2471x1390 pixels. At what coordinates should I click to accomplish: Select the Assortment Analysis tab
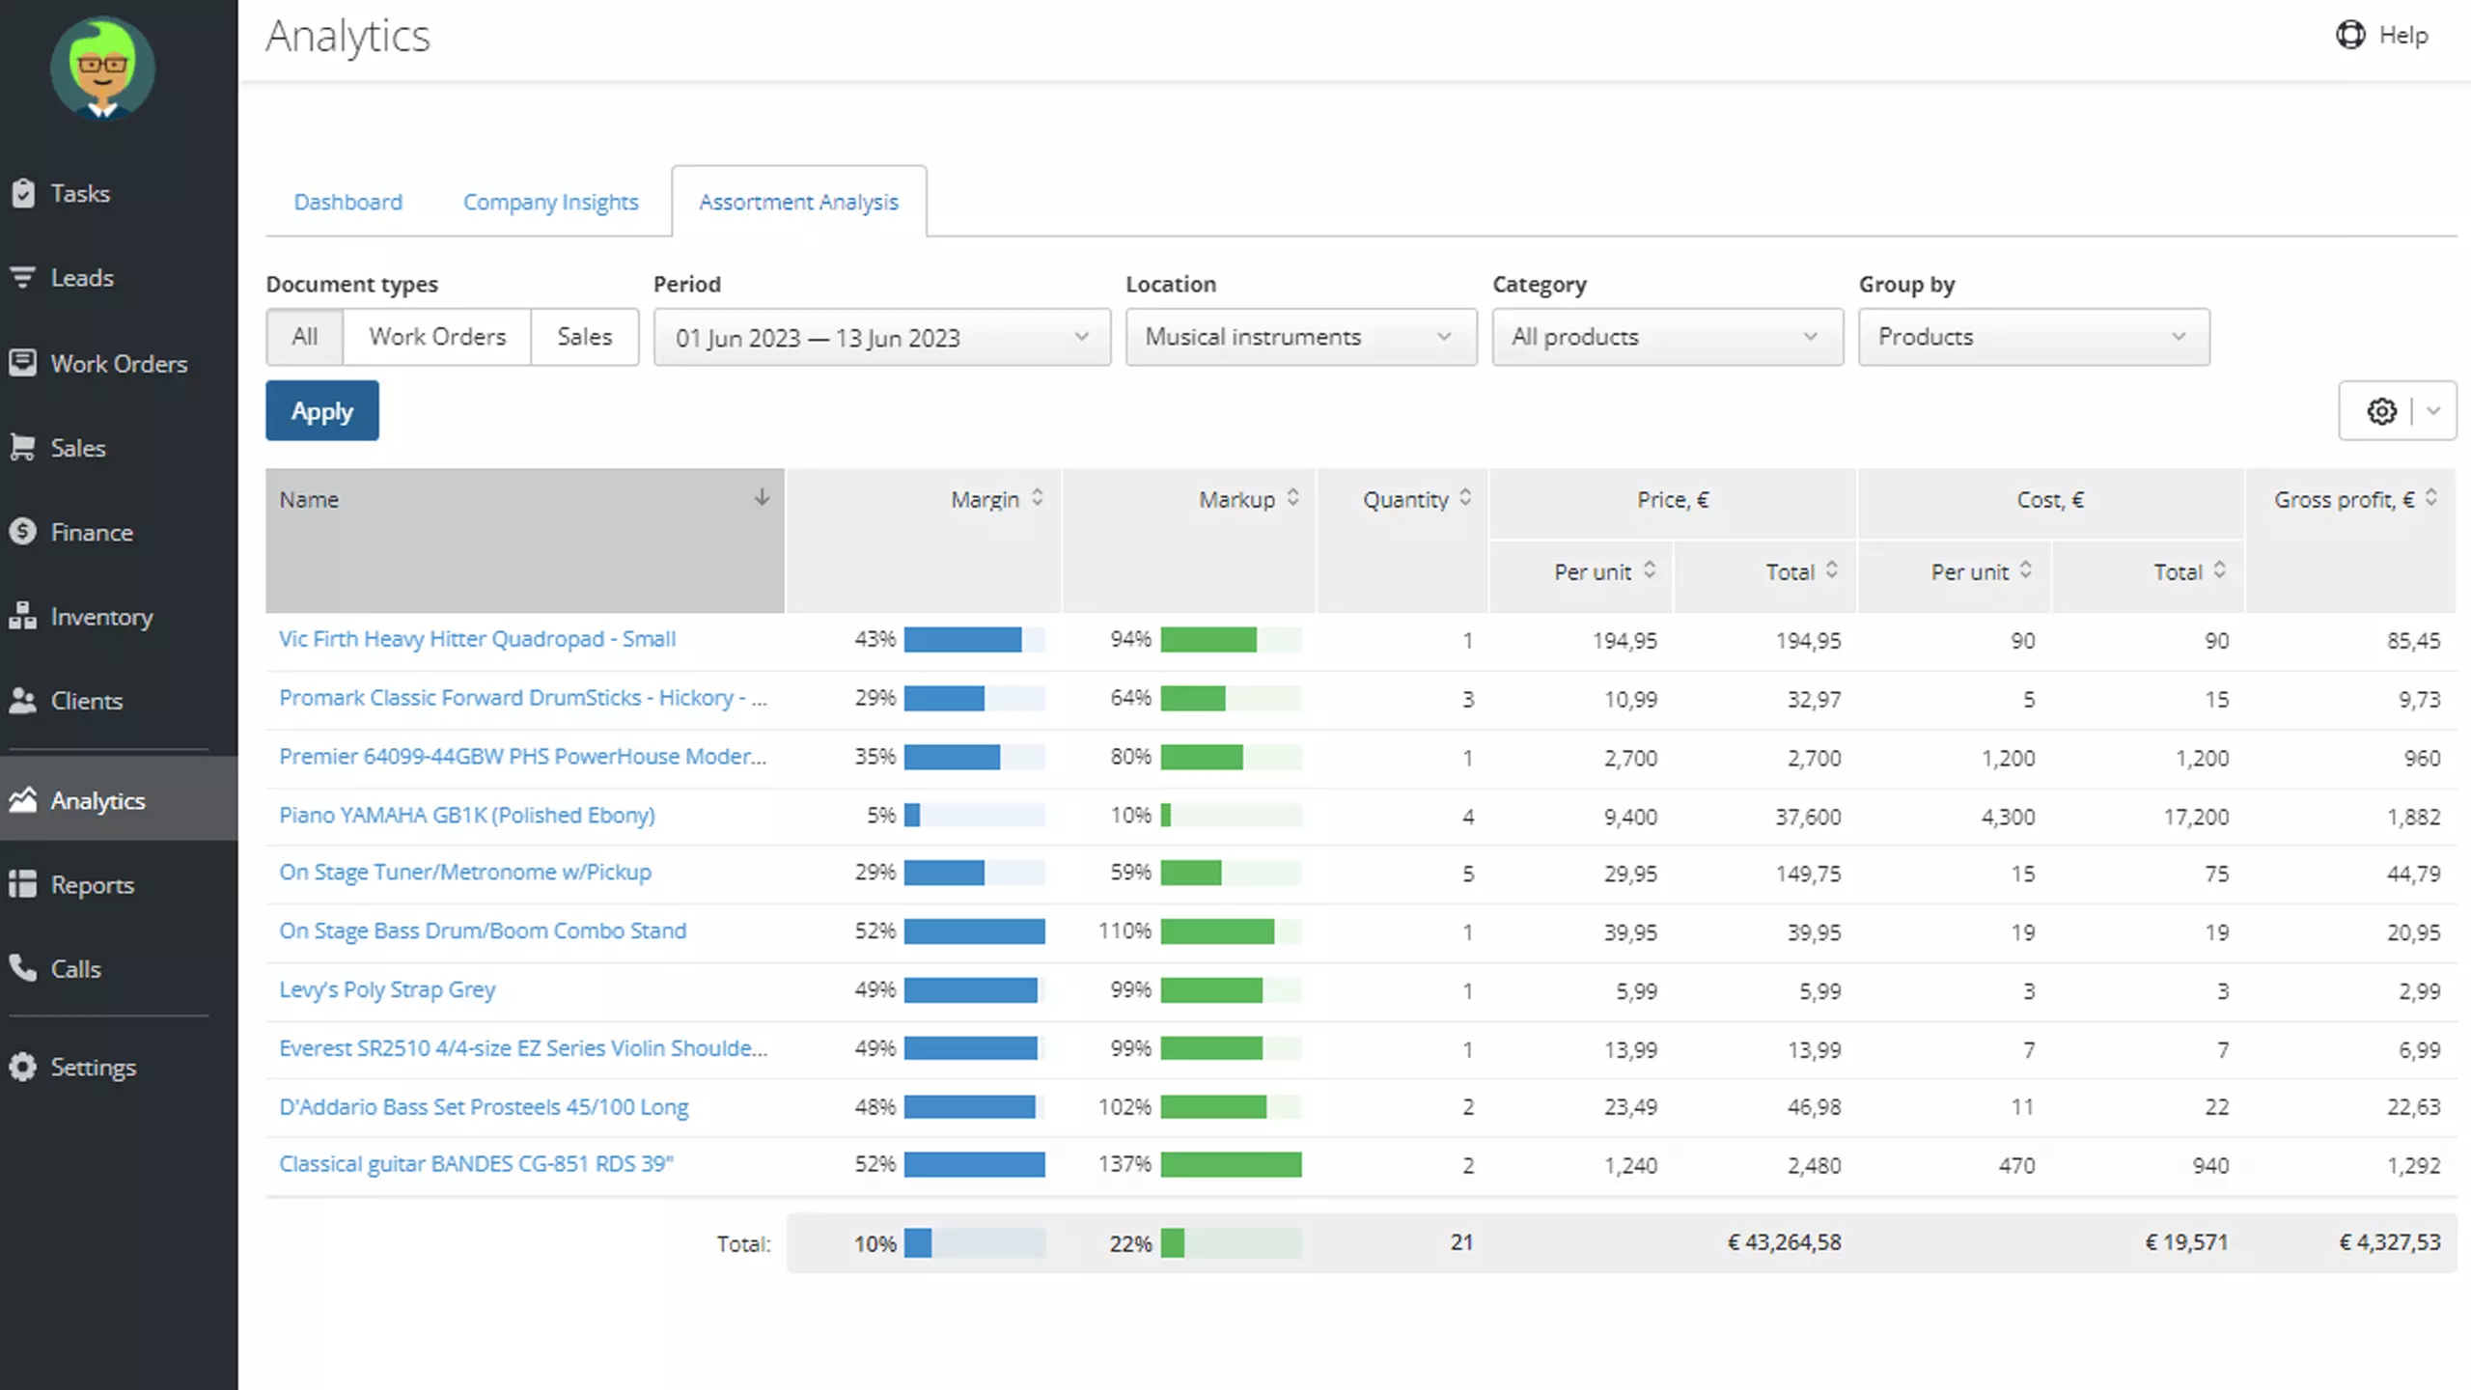(x=799, y=202)
